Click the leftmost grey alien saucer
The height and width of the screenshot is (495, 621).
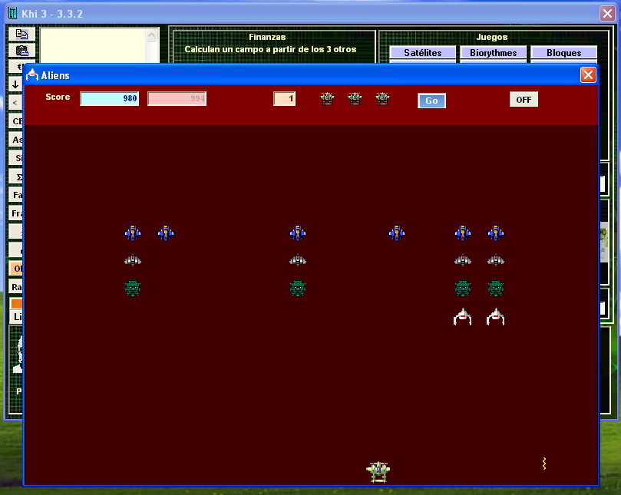[x=133, y=260]
